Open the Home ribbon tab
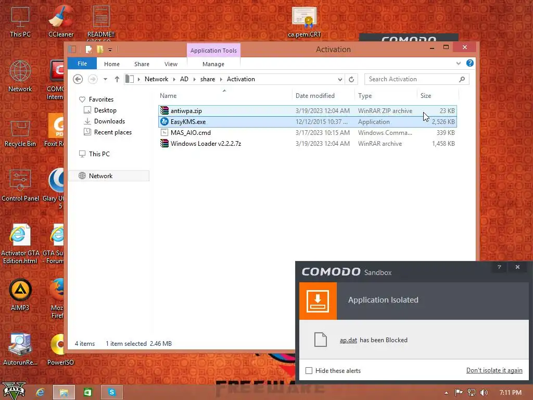Viewport: 533px width, 400px height. point(112,64)
